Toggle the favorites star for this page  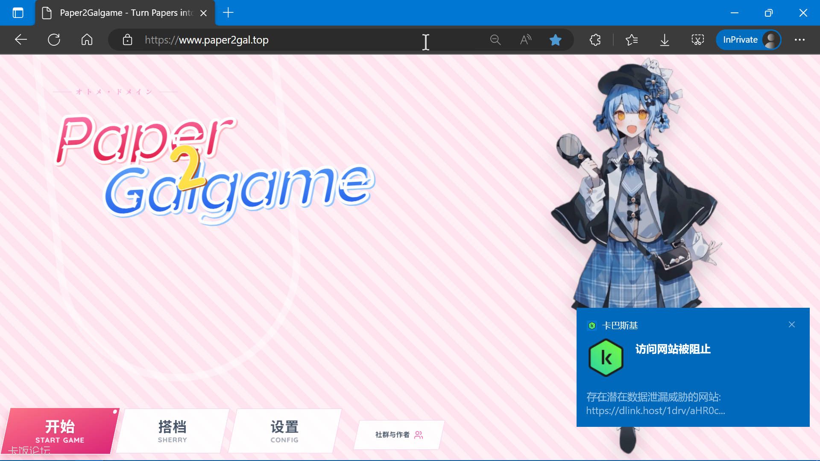tap(555, 40)
